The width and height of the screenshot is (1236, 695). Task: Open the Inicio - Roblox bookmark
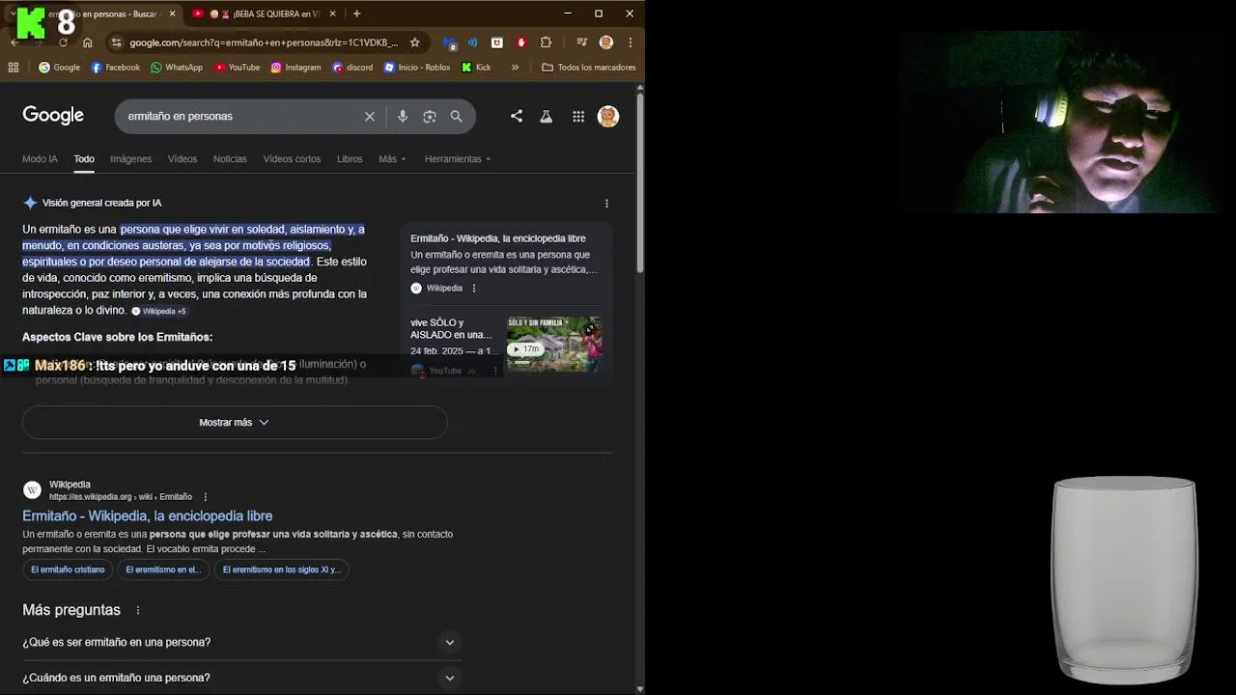point(417,68)
